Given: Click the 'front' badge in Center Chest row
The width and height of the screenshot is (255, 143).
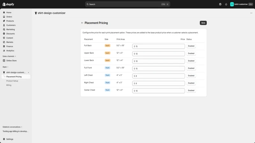Looking at the screenshot, I should pyautogui.click(x=107, y=90).
